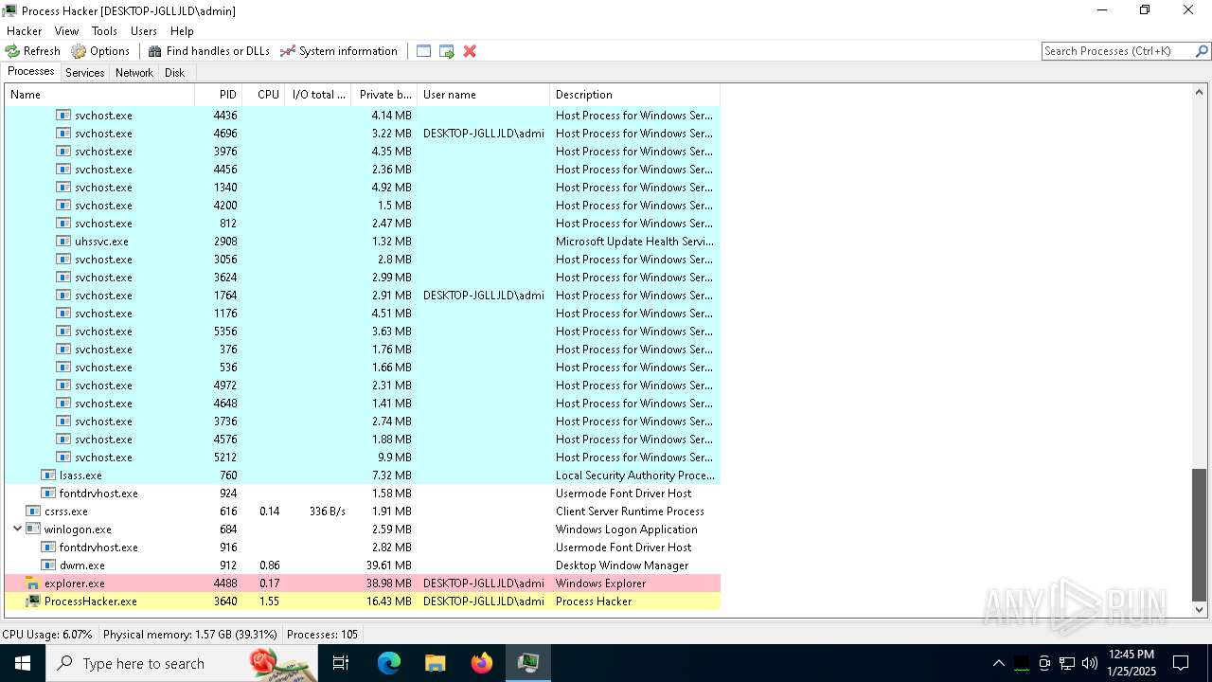Image resolution: width=1212 pixels, height=682 pixels.
Task: Click the vertical scrollbar thumb
Action: [1200, 534]
